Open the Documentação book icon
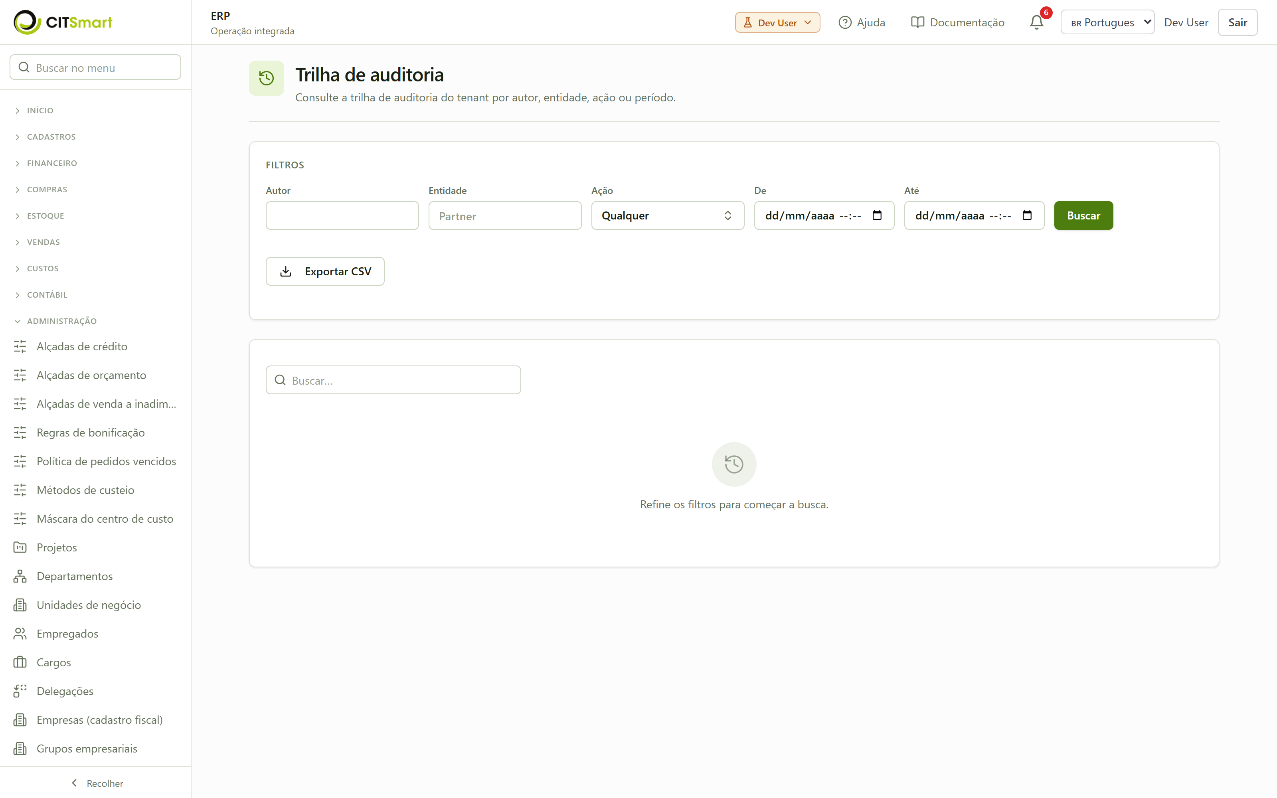 (918, 22)
